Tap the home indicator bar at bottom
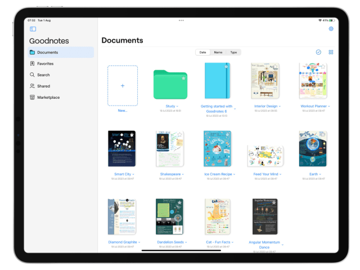360x270 pixels. 181,250
